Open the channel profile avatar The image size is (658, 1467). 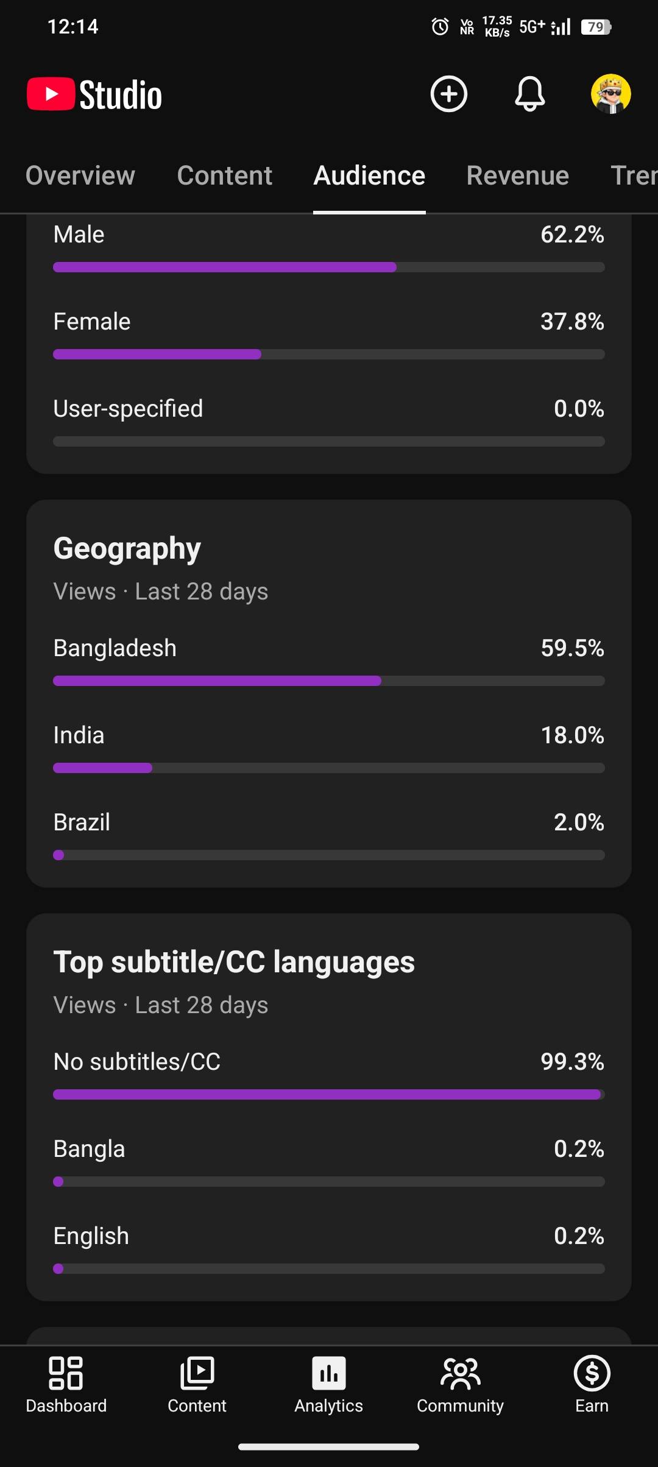pos(610,94)
